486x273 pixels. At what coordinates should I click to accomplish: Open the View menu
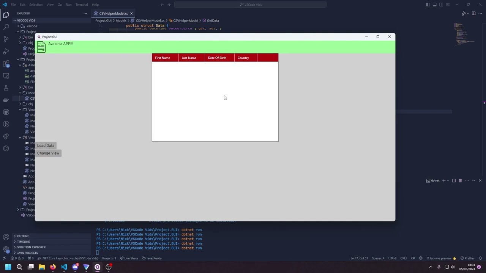(x=50, y=5)
